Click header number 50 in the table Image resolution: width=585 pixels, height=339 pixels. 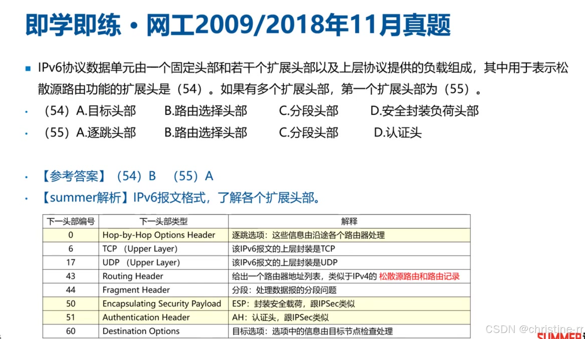pyautogui.click(x=71, y=304)
